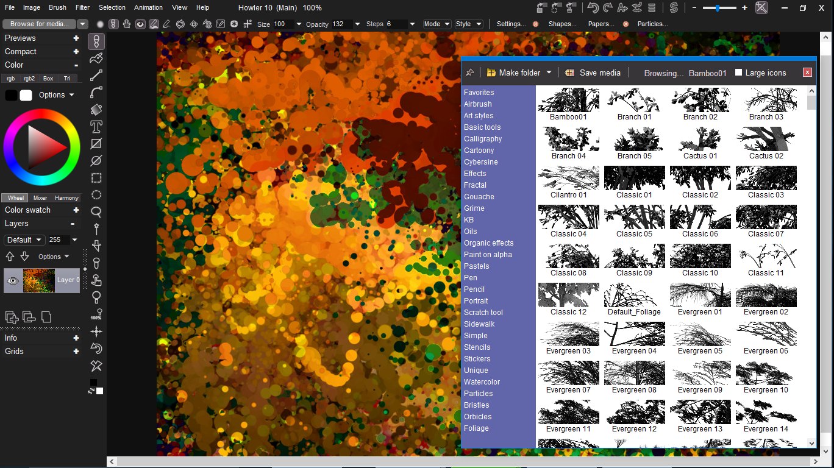
Task: Open the Filter menu
Action: [82, 7]
